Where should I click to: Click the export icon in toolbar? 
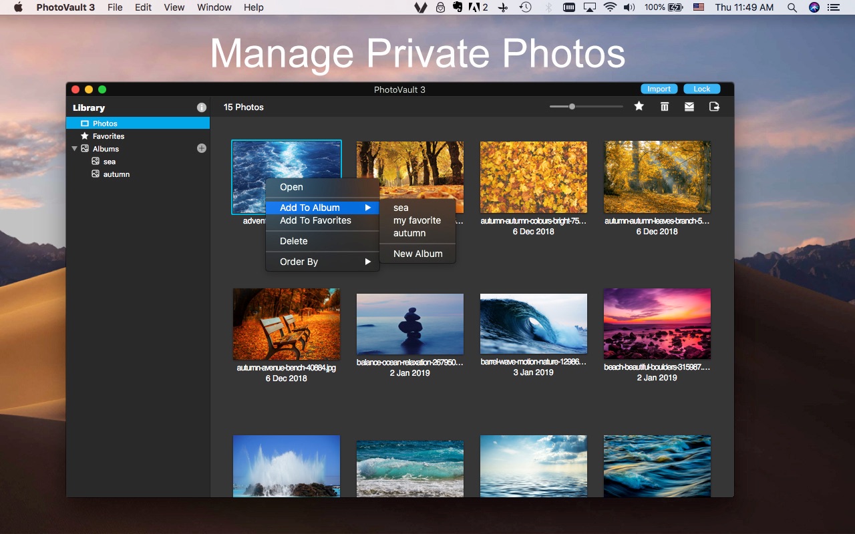coord(714,107)
